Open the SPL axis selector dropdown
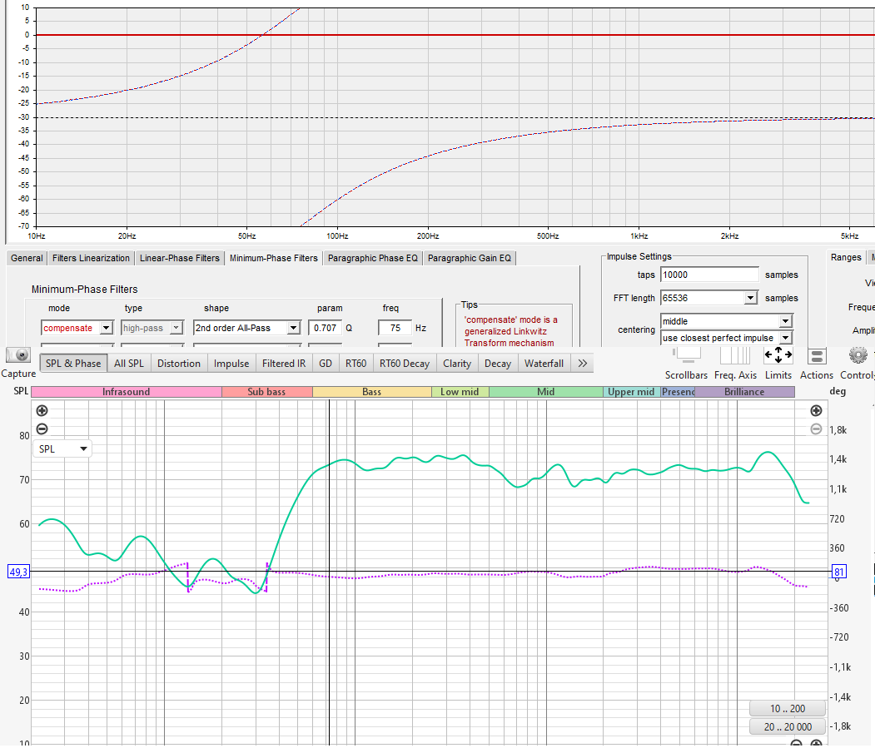Screen dimensions: 875x748 pyautogui.click(x=62, y=448)
